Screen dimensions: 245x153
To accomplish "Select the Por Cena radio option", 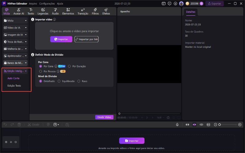I will click(41, 66).
